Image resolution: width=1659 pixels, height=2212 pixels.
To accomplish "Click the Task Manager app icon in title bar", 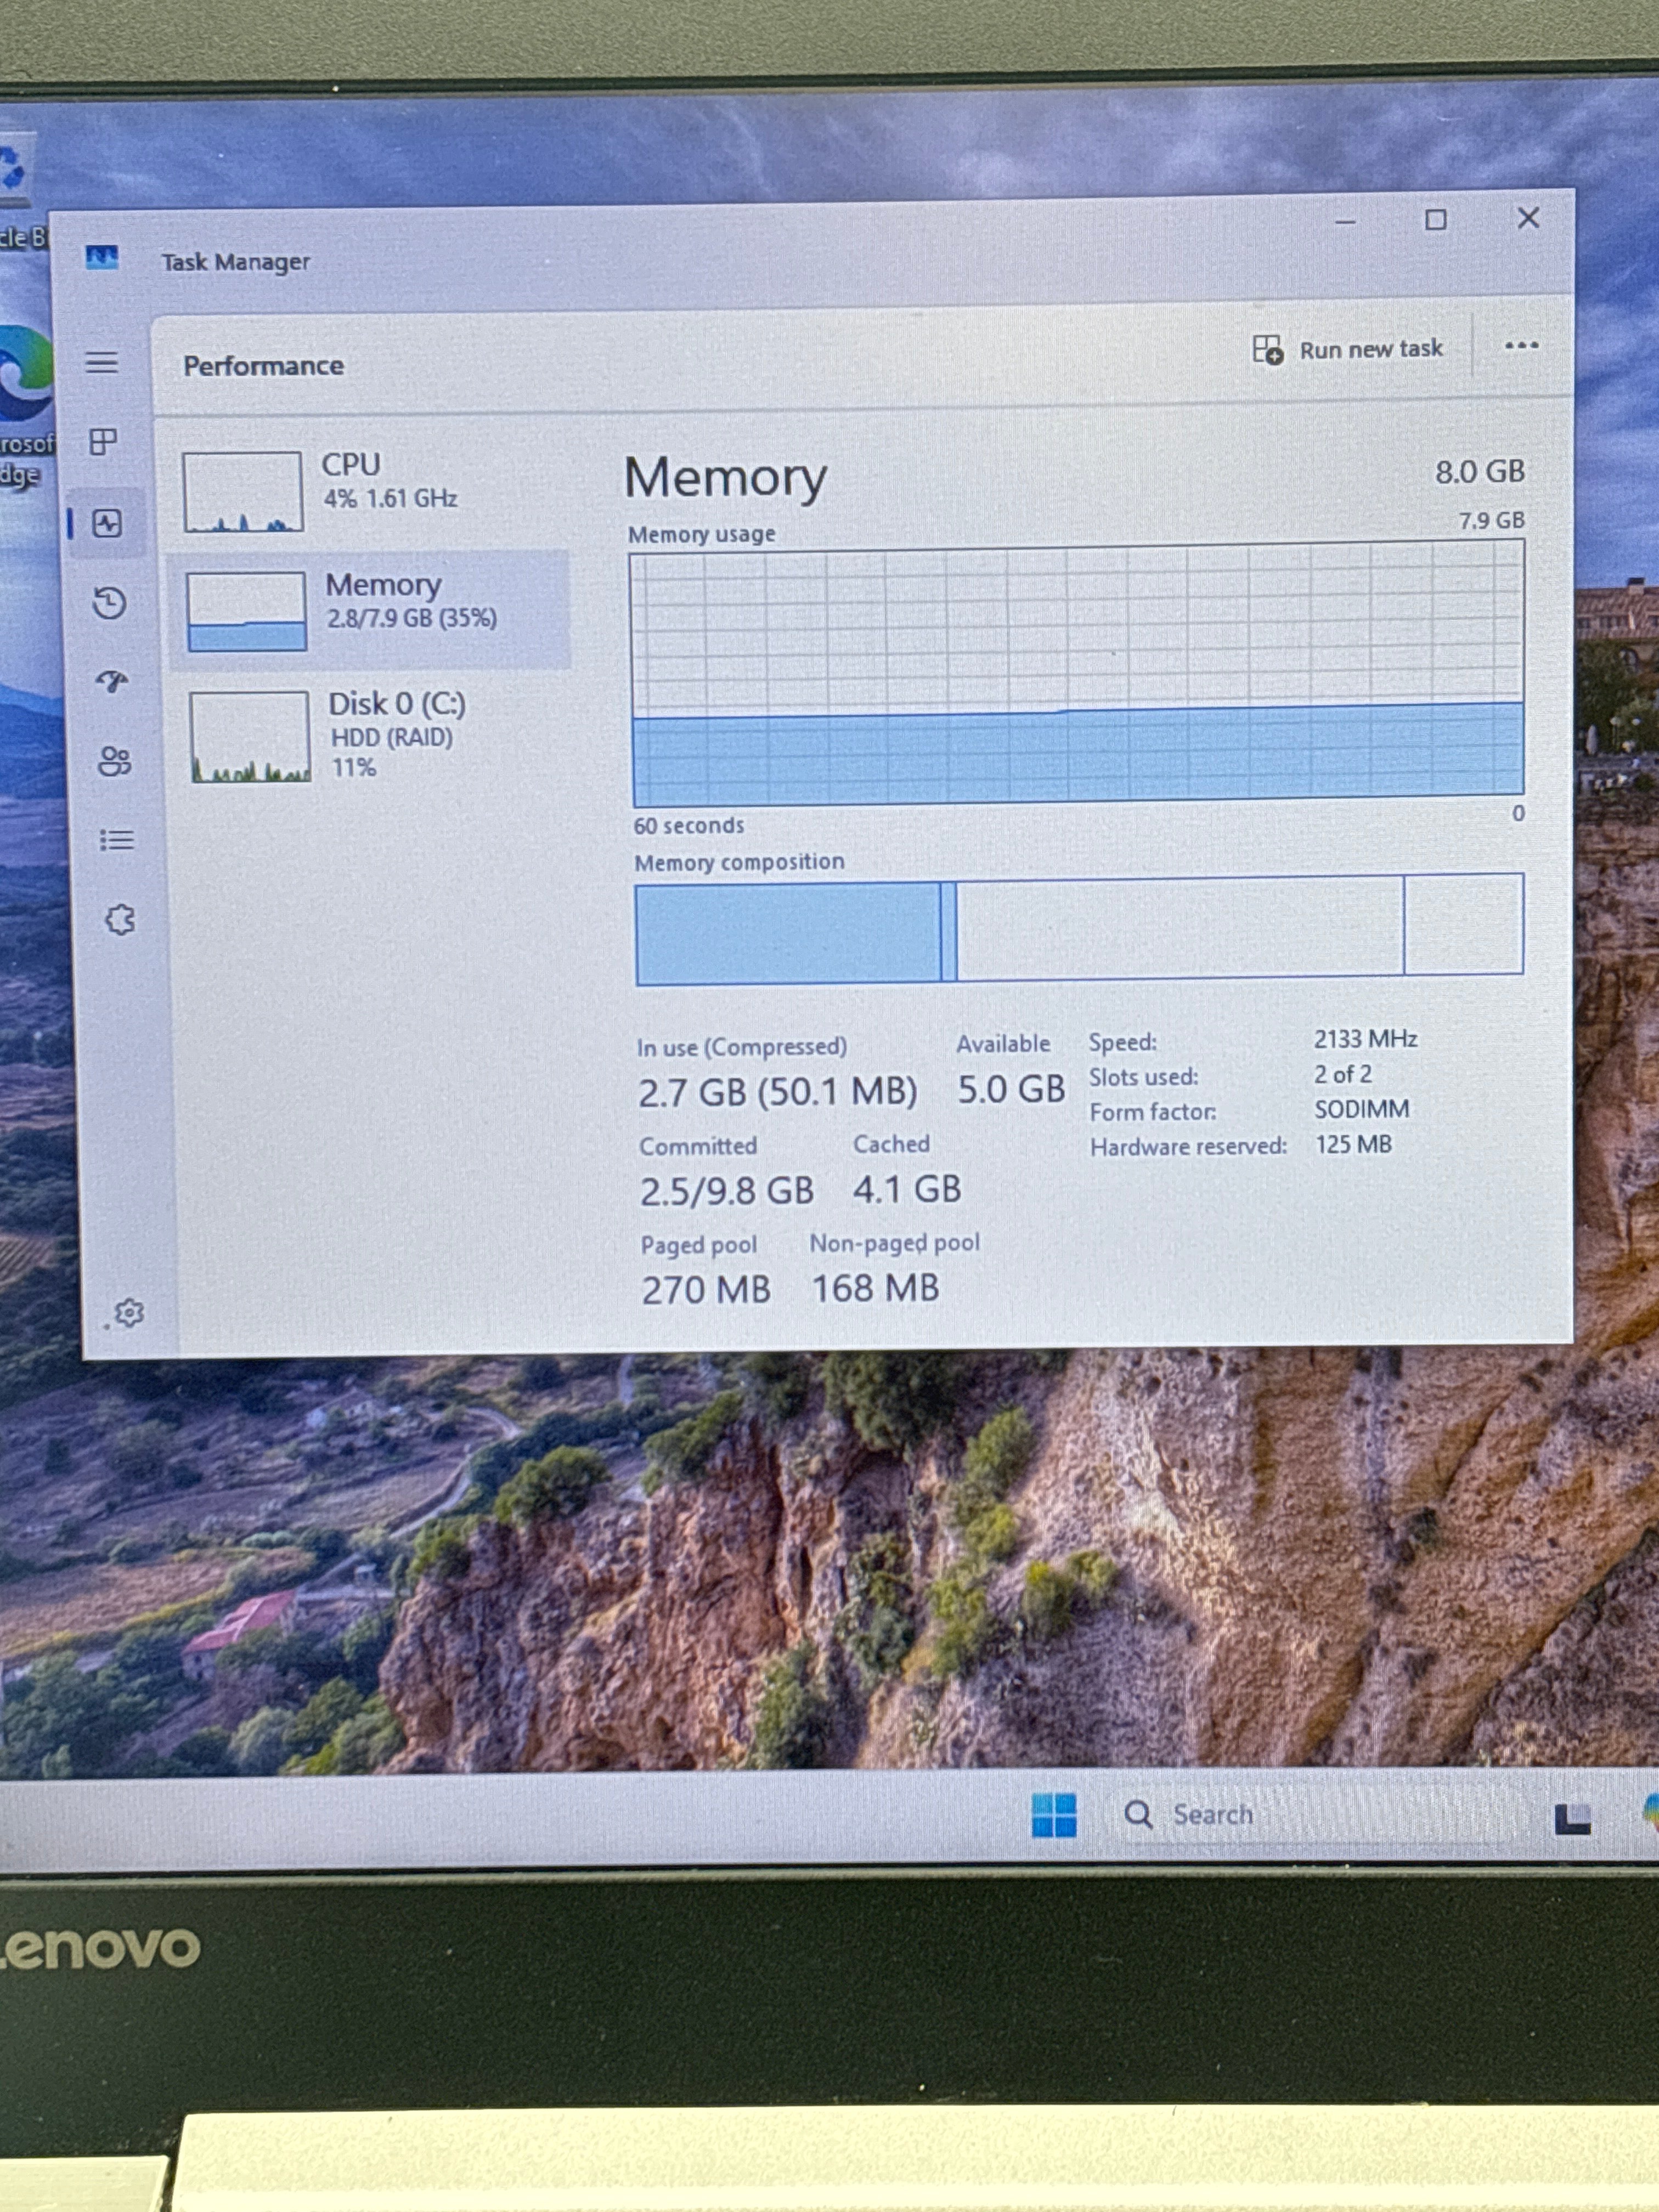I will click(101, 258).
